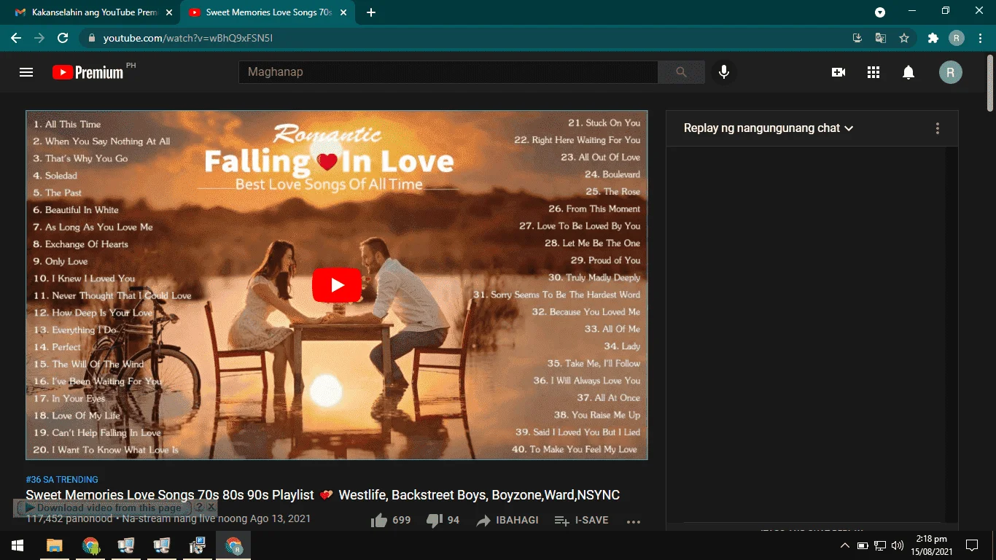
Task: Open #36 SA TRENDING link
Action: coord(62,480)
